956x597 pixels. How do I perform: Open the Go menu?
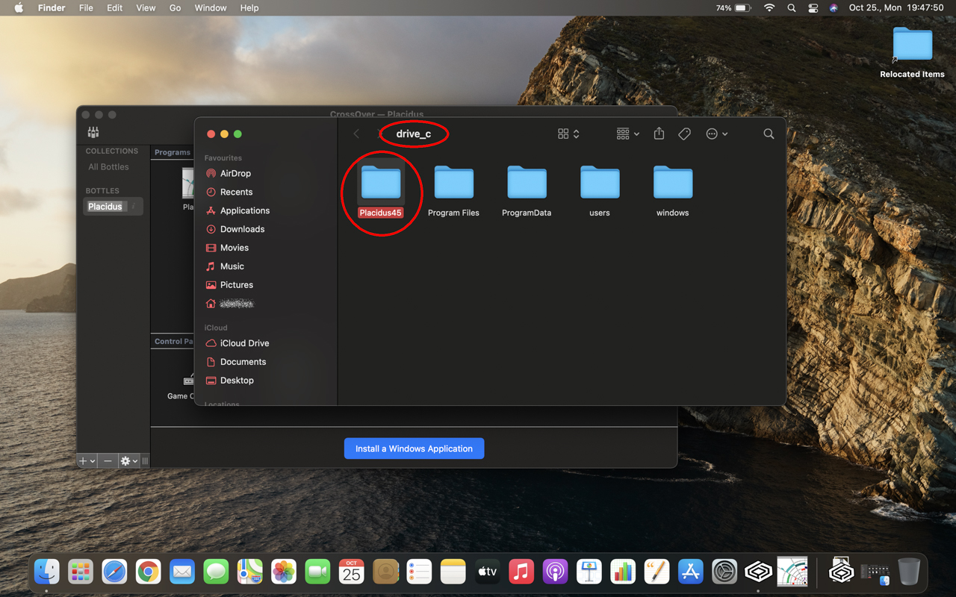coord(176,7)
